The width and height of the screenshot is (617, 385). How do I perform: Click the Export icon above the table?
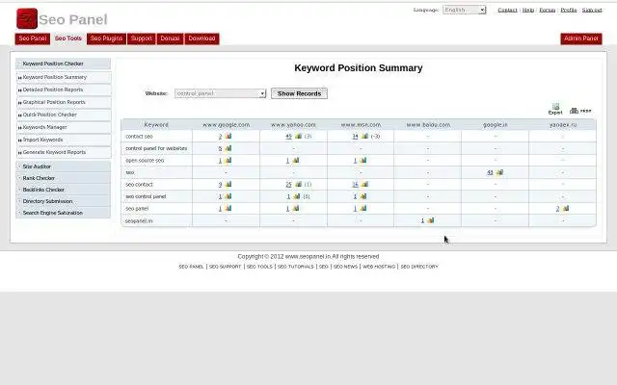click(x=555, y=109)
